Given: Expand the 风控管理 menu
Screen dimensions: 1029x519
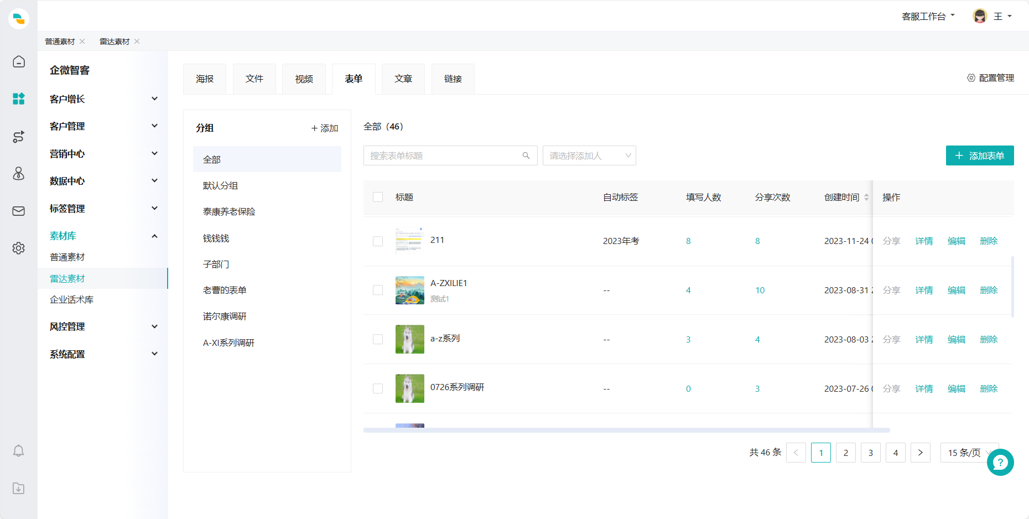Looking at the screenshot, I should click(x=103, y=326).
